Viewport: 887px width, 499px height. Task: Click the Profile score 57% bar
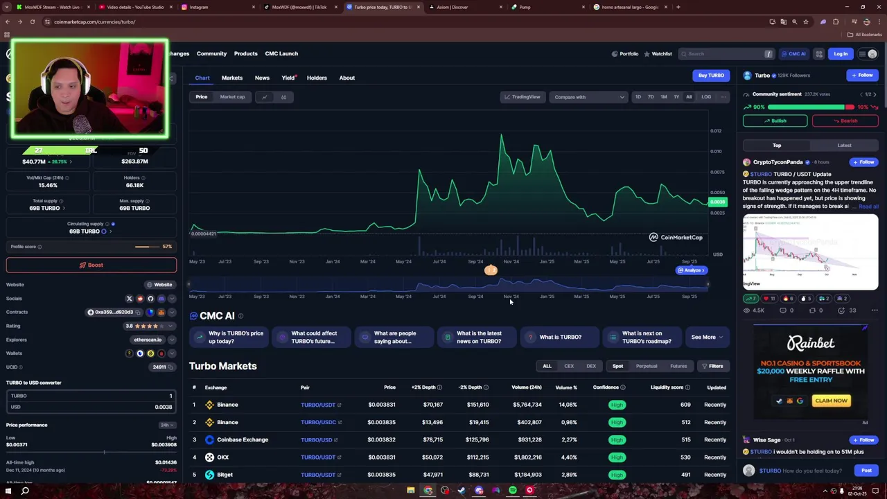pyautogui.click(x=147, y=247)
